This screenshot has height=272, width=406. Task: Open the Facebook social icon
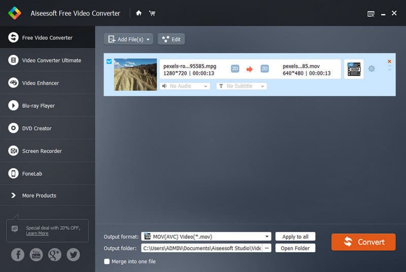(18, 255)
